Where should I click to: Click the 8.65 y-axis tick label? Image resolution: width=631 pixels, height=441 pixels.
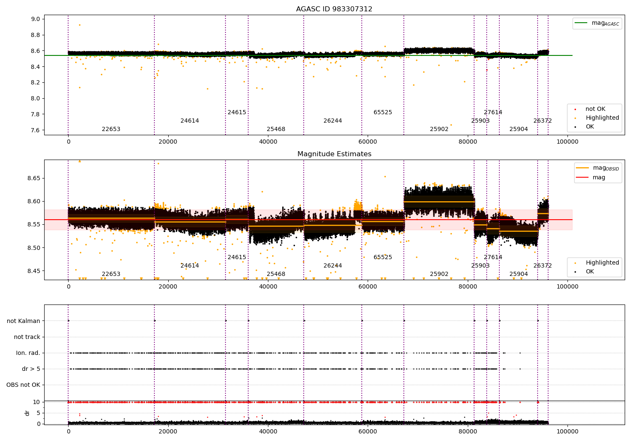pyautogui.click(x=34, y=178)
